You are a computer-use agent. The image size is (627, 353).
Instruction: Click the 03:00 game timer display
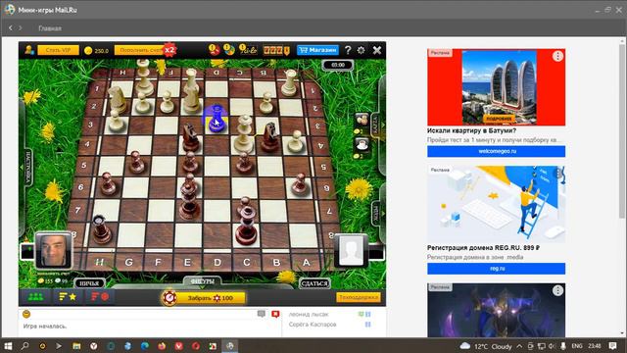coord(338,65)
